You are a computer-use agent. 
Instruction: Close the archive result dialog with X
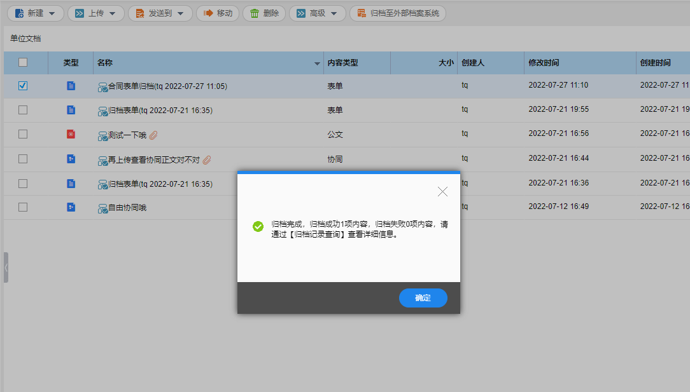[x=442, y=191]
